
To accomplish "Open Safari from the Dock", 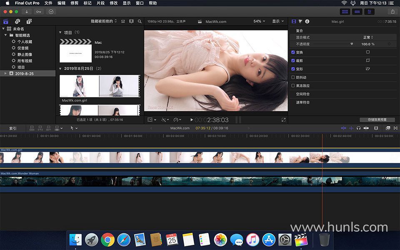I will pyautogui.click(x=124, y=240).
